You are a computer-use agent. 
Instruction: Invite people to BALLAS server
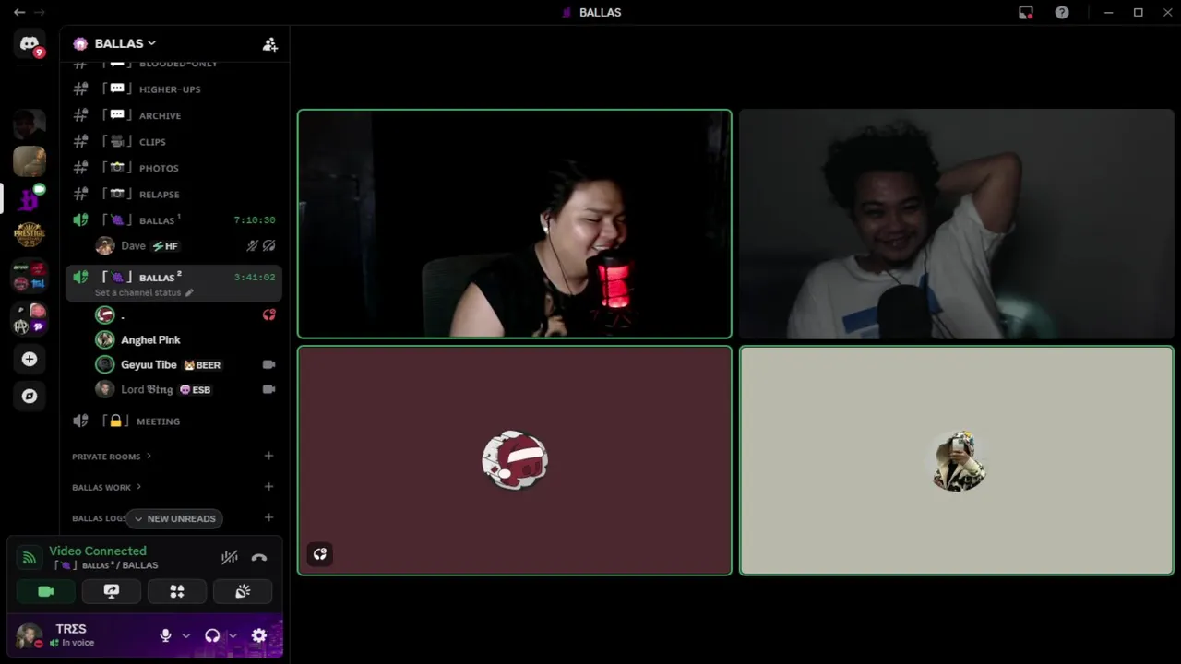(x=269, y=44)
